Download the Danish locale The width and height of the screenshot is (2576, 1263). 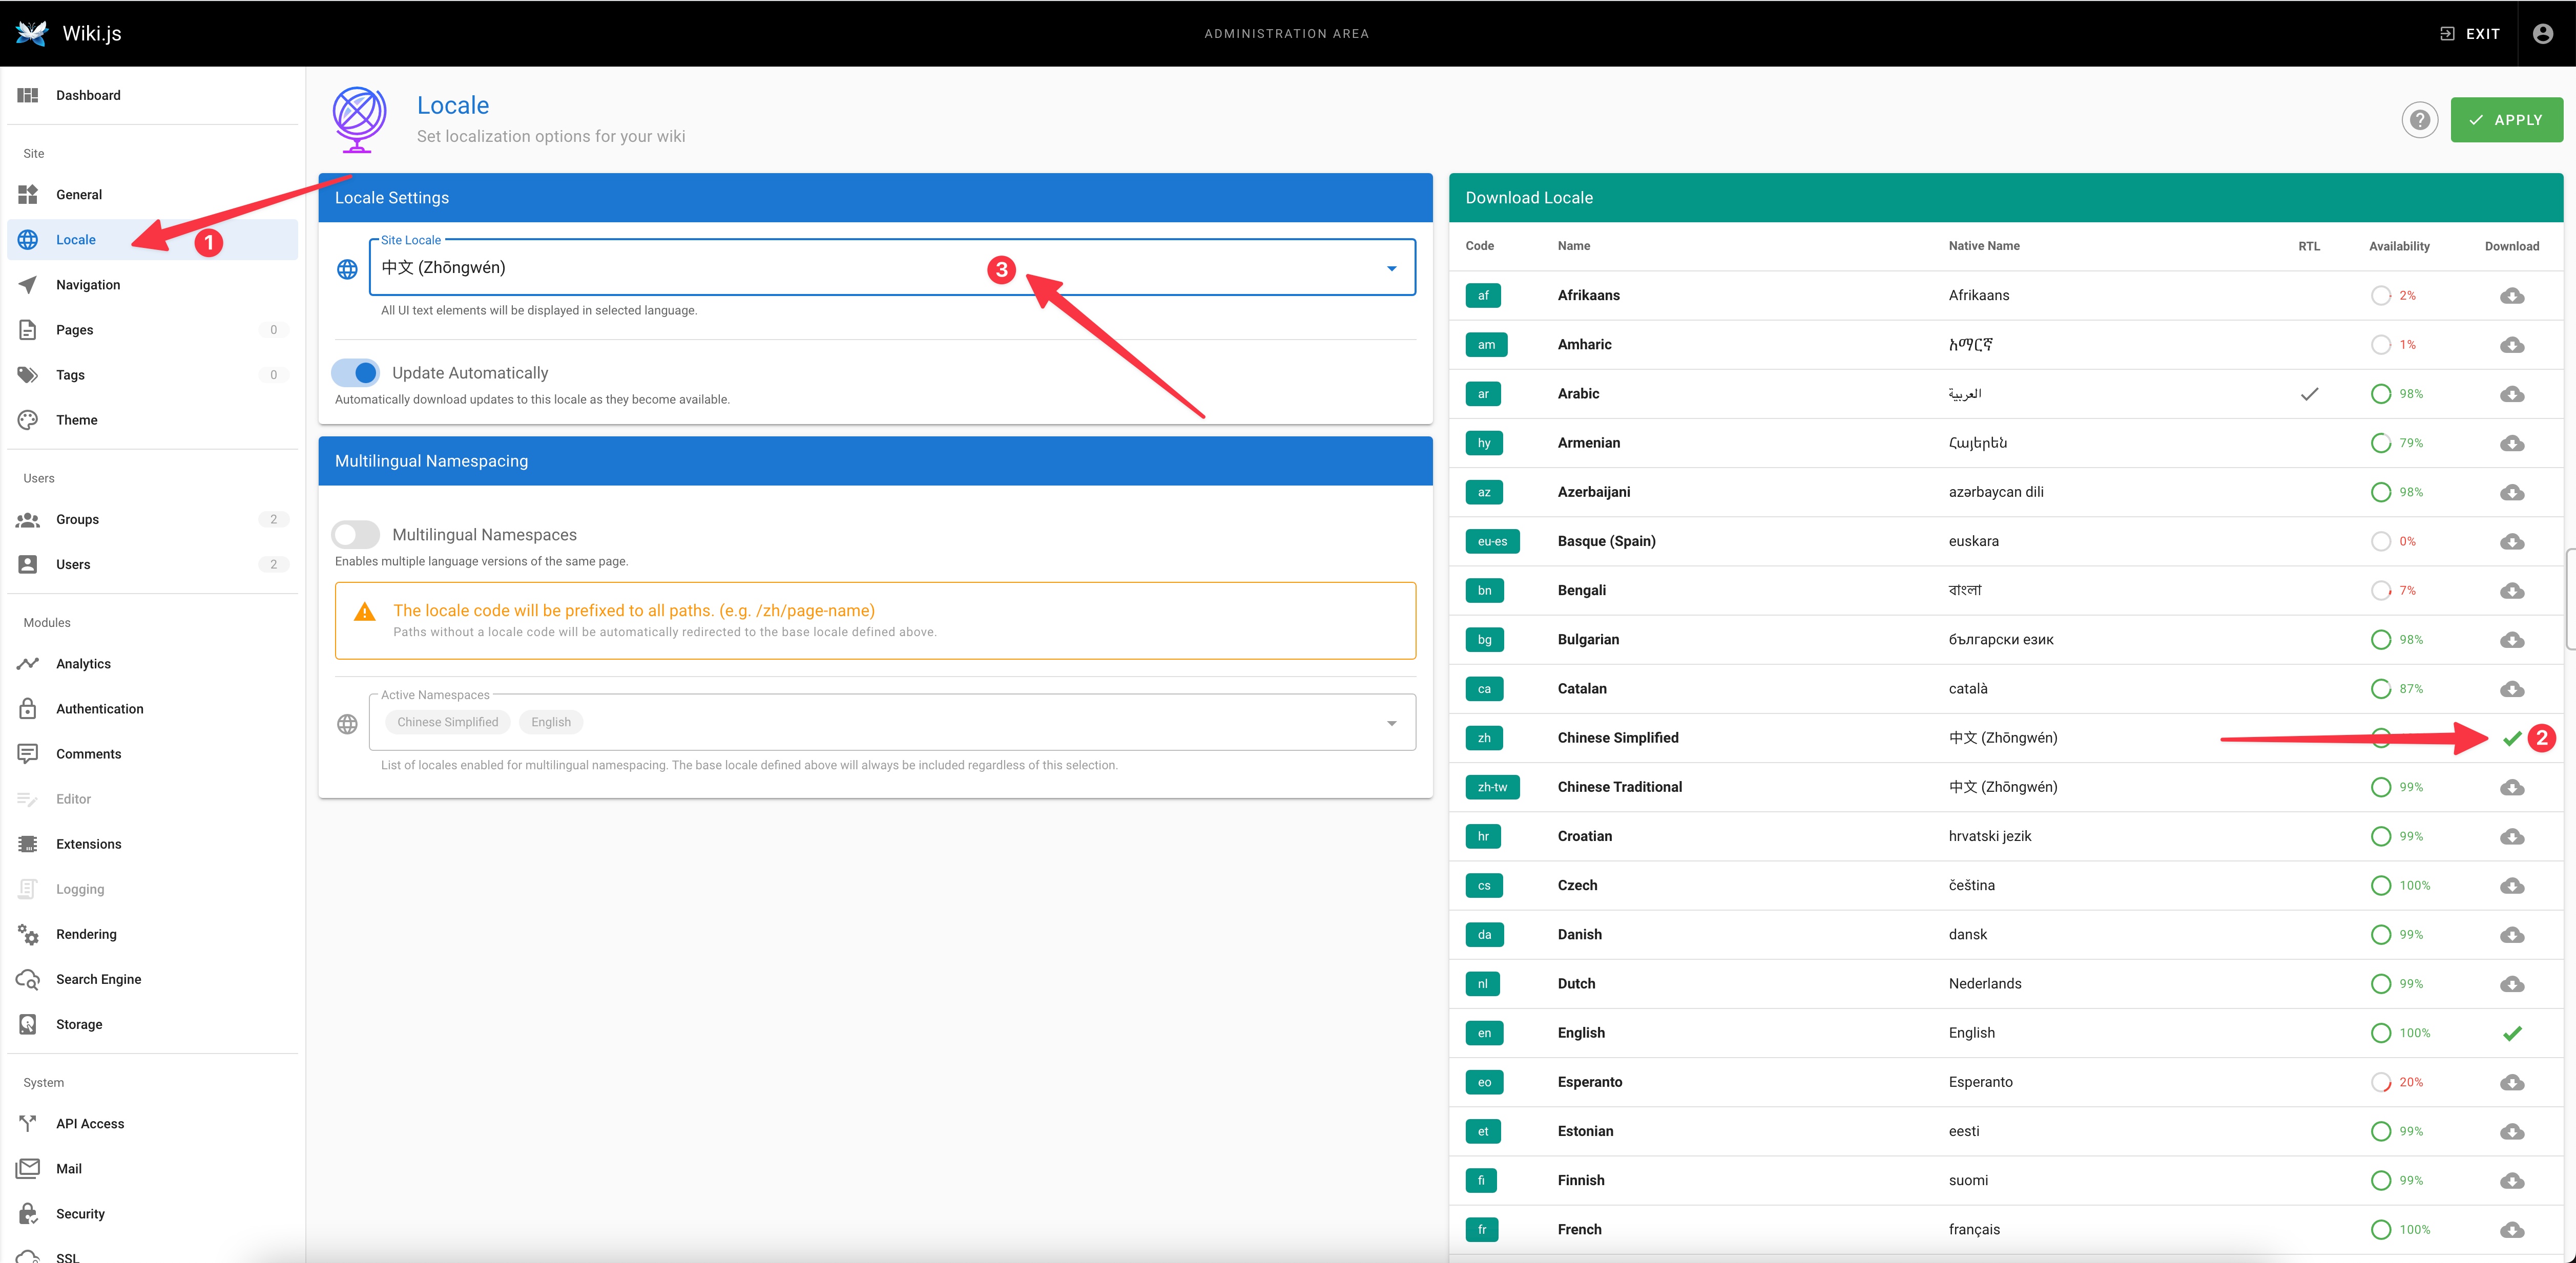pyautogui.click(x=2512, y=935)
